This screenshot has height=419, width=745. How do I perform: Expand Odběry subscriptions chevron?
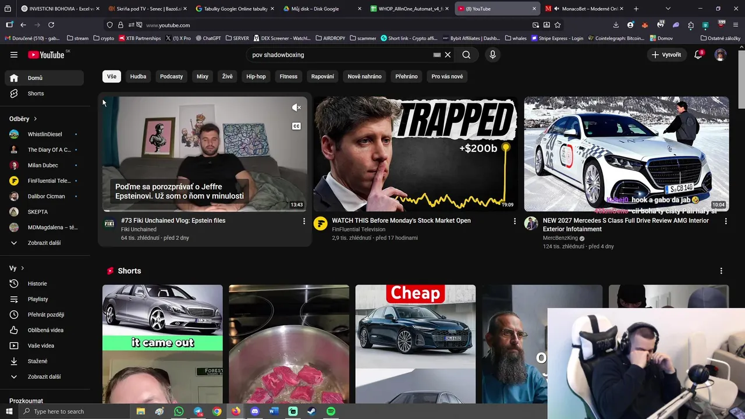point(36,119)
